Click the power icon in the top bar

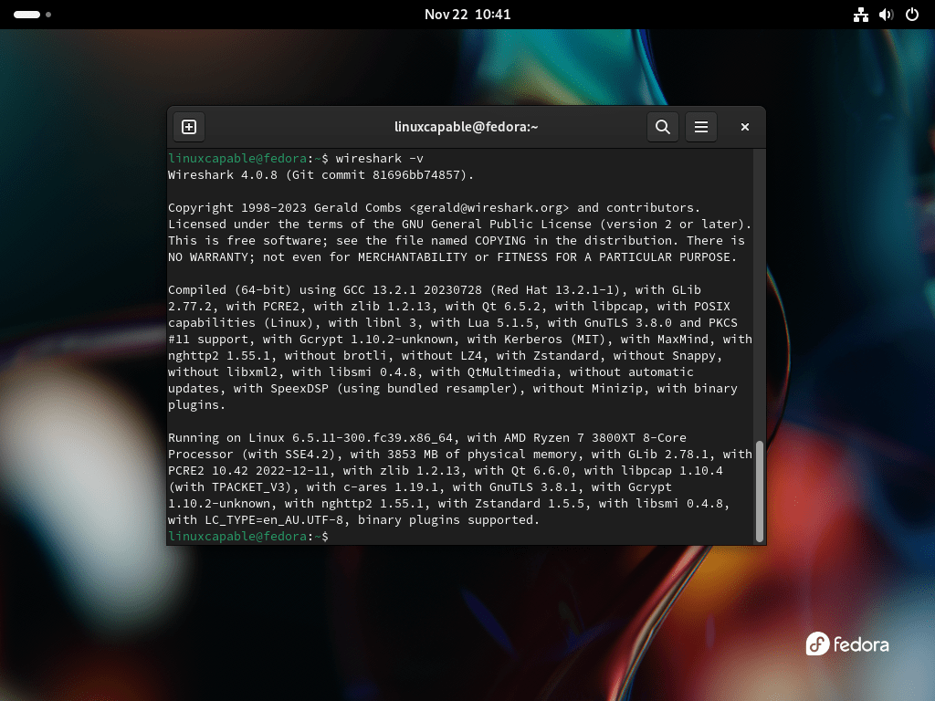[909, 15]
